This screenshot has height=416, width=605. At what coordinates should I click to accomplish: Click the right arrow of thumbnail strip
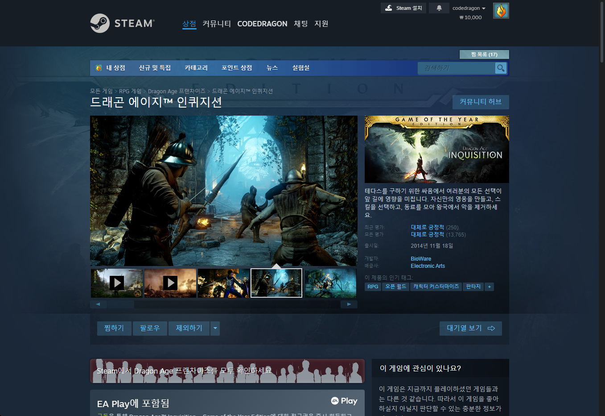coord(349,304)
